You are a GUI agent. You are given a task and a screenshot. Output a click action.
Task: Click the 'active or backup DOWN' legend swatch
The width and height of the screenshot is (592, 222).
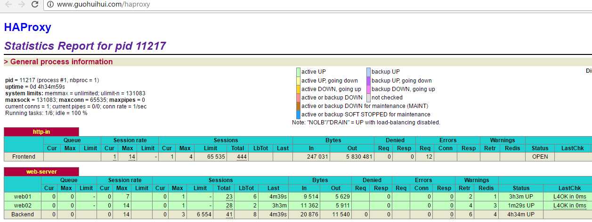tap(298, 97)
